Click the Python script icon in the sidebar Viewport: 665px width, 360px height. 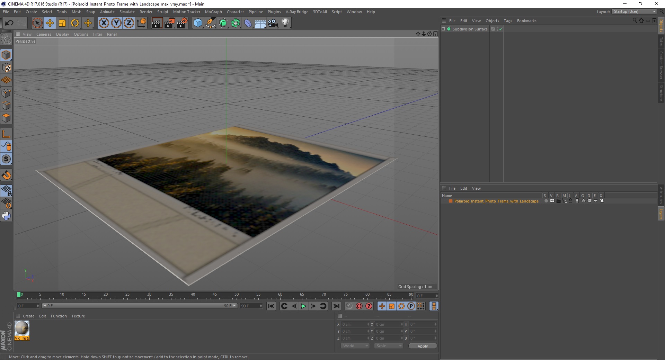pos(6,216)
